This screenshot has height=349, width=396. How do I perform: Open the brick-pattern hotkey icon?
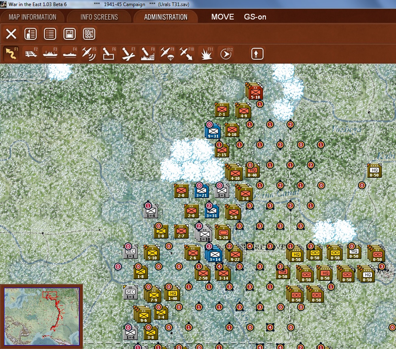tap(89, 34)
